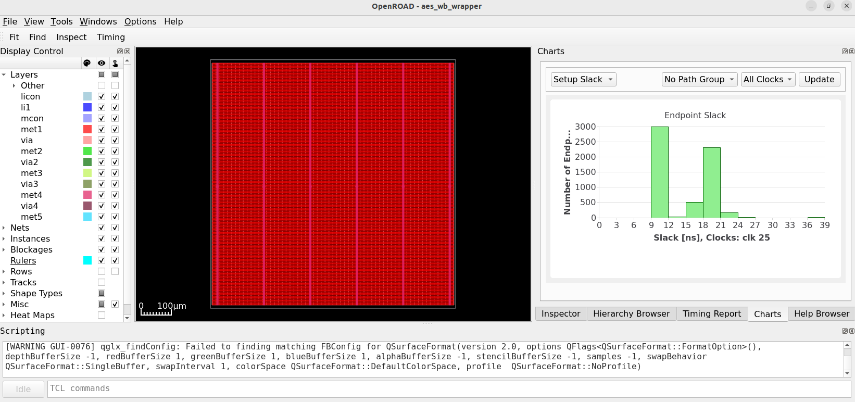This screenshot has width=855, height=402.
Task: Close the Scripting panel
Action: 852,331
